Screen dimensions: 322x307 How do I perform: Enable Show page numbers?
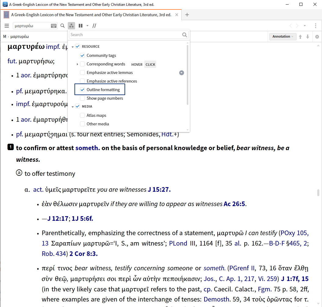pos(82,98)
